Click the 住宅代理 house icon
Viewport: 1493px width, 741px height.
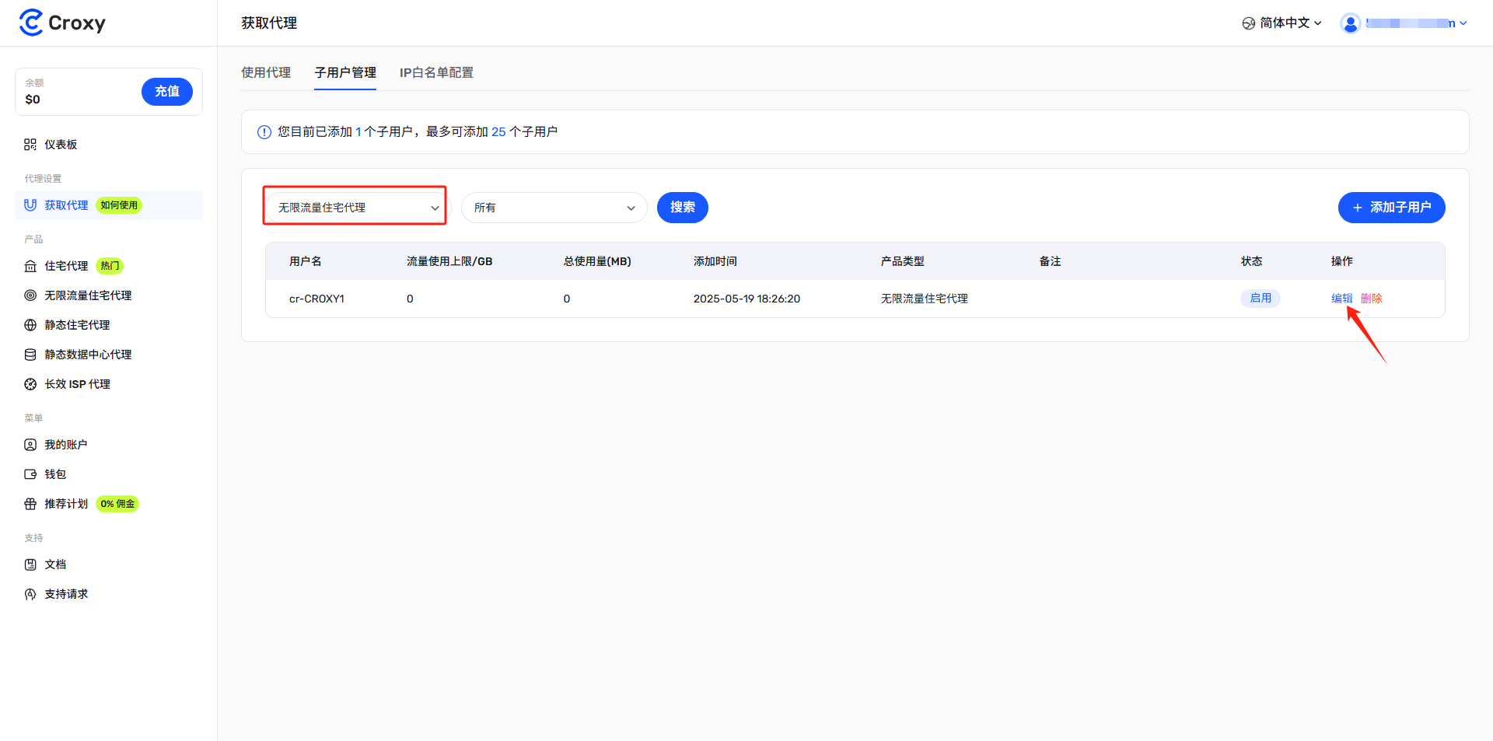click(30, 266)
